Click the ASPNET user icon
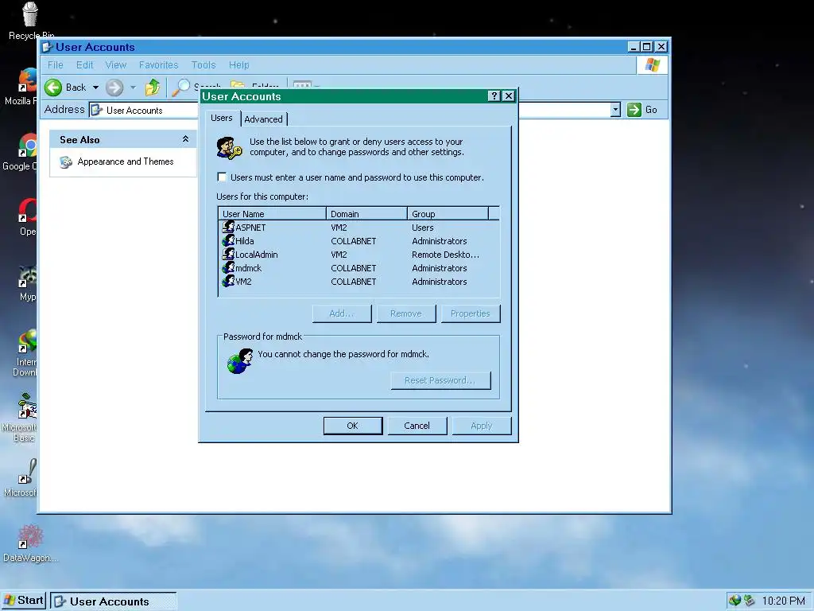This screenshot has height=611, width=814. click(228, 227)
